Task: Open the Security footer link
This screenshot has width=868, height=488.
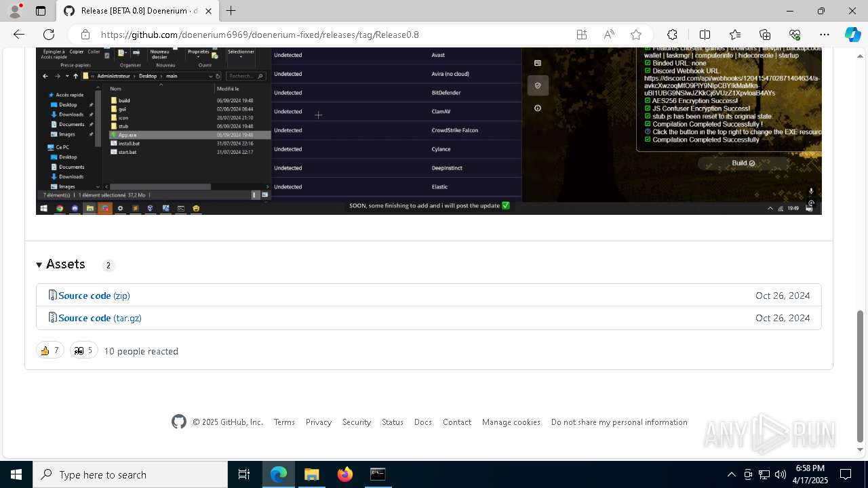Action: click(357, 422)
